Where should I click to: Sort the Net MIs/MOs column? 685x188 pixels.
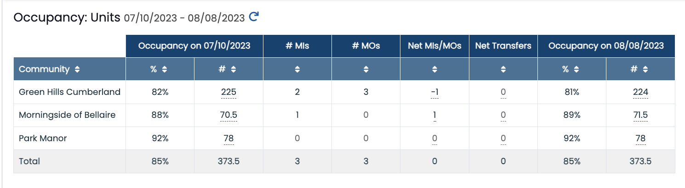pyautogui.click(x=434, y=69)
